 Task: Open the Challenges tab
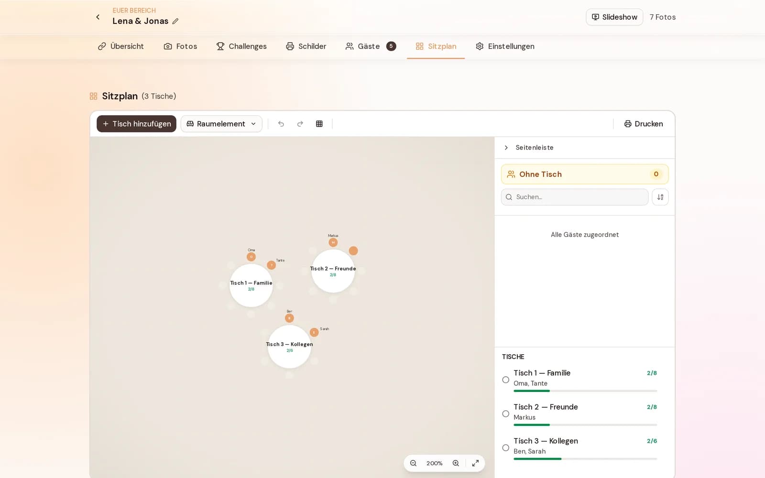241,46
